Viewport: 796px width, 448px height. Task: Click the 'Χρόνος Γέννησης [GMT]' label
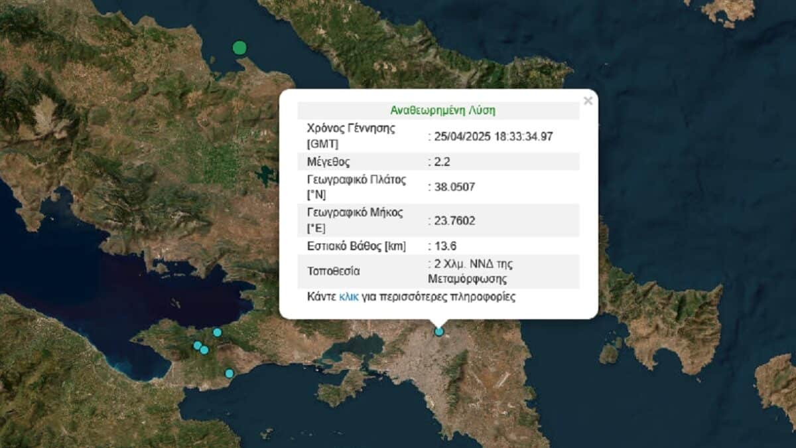(x=352, y=136)
